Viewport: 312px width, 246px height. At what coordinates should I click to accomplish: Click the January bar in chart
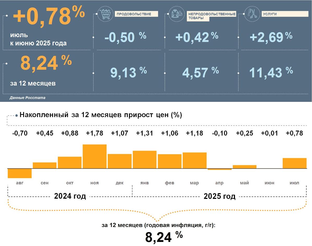pyautogui.click(x=145, y=159)
